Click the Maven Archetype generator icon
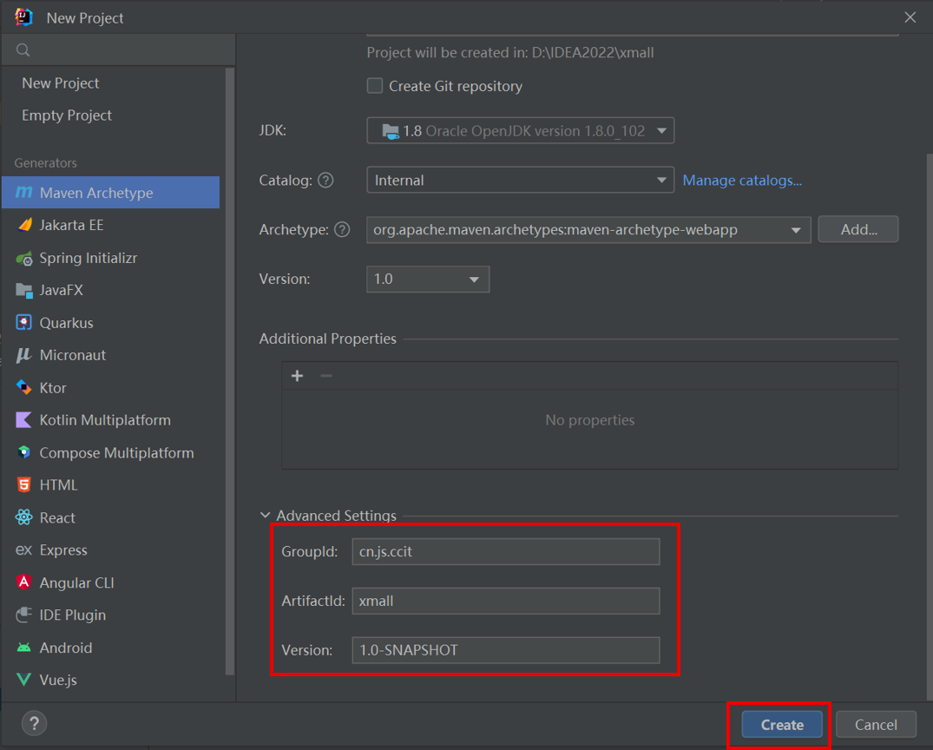 coord(23,192)
